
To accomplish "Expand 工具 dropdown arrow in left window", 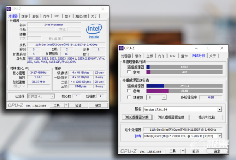I will [66, 105].
